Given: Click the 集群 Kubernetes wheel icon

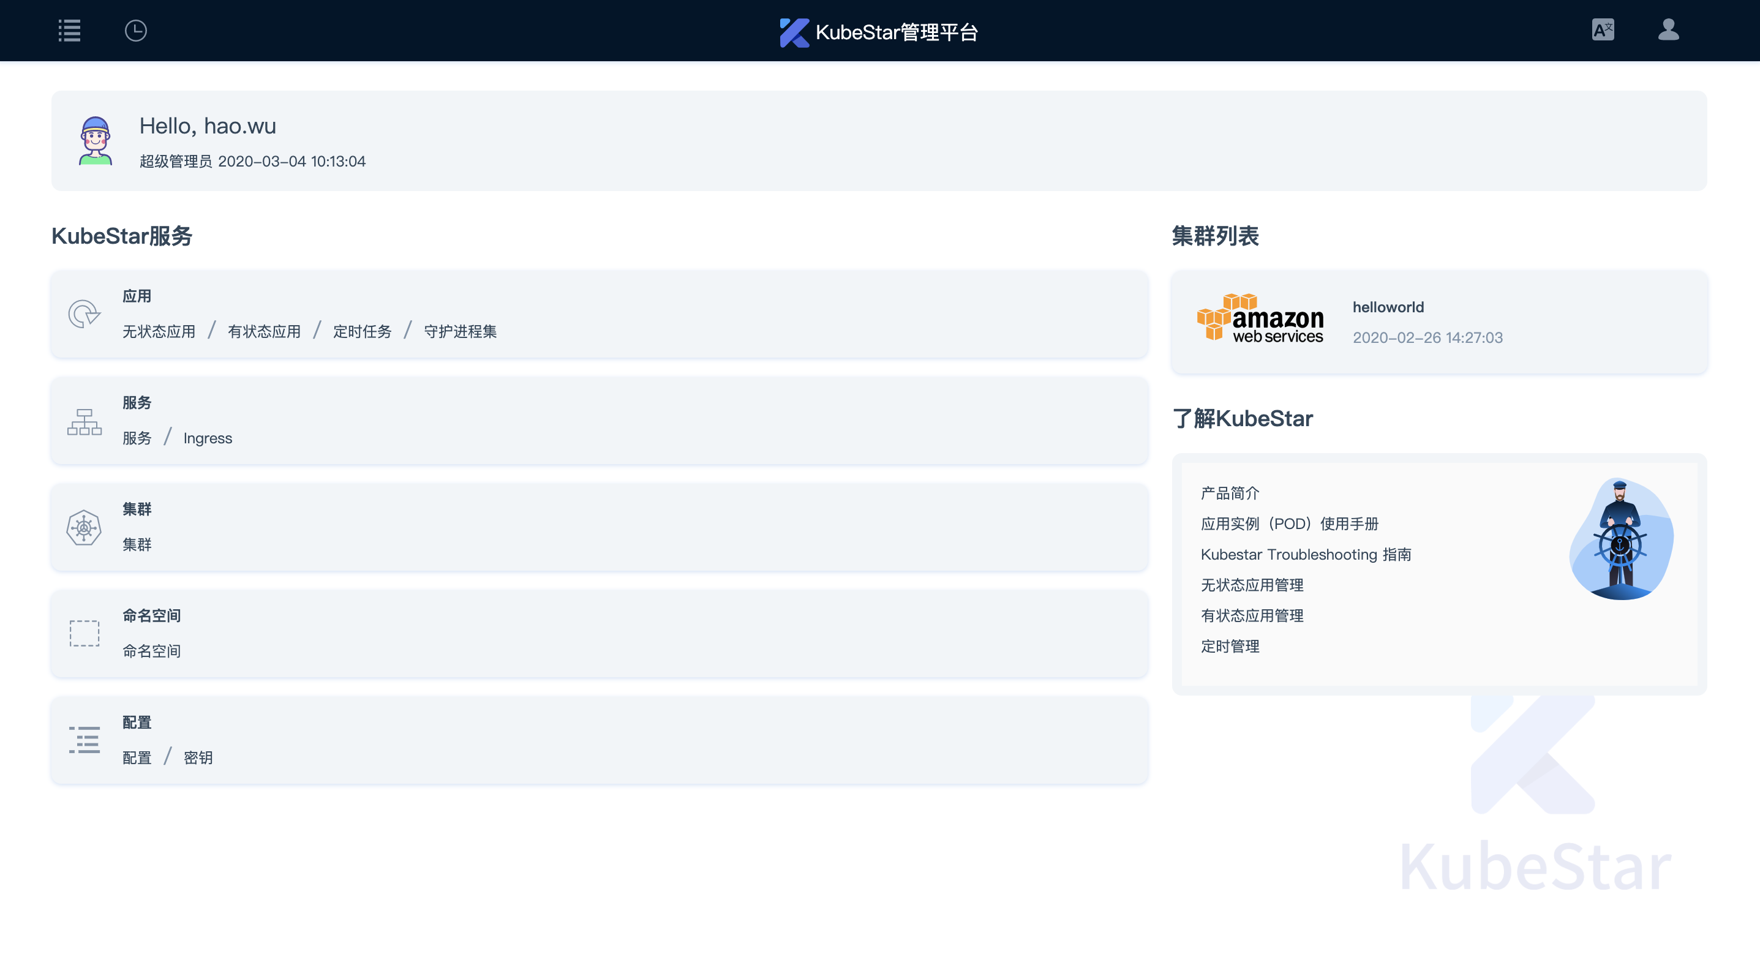Looking at the screenshot, I should coord(84,528).
